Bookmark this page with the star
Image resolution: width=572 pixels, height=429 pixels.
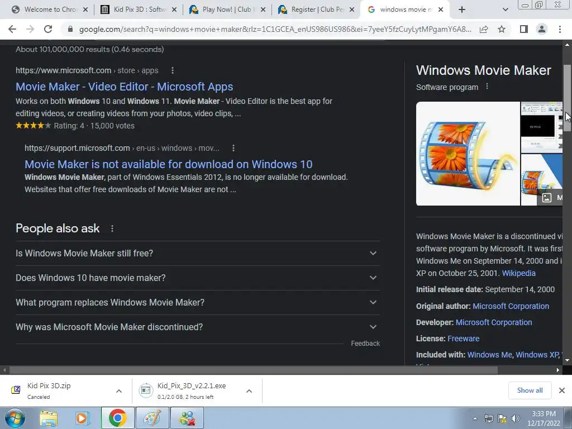point(502,29)
